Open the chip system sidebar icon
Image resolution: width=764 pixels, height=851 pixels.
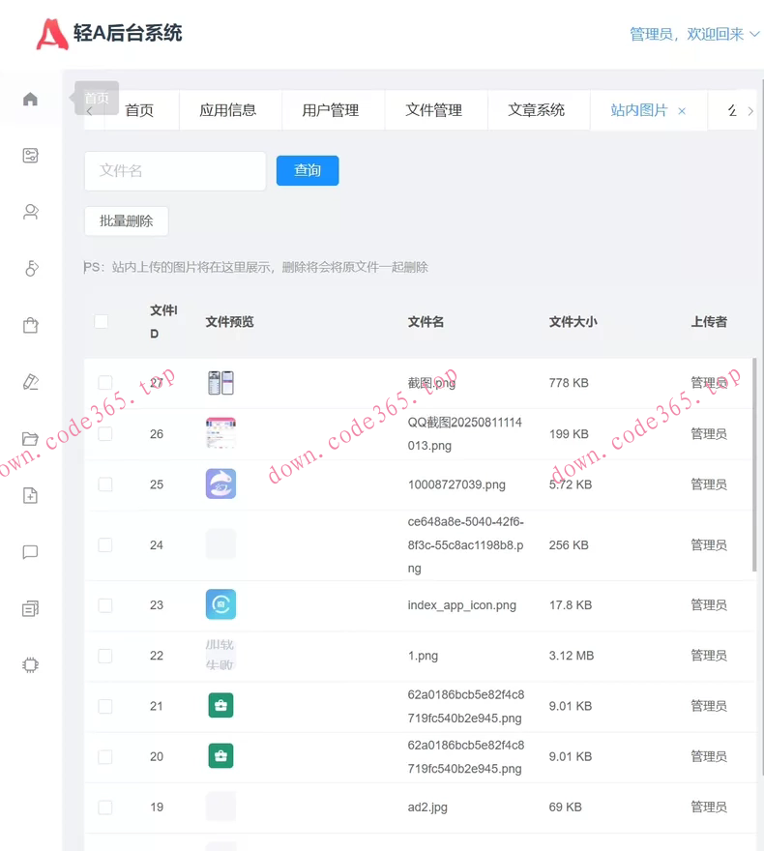click(x=30, y=665)
